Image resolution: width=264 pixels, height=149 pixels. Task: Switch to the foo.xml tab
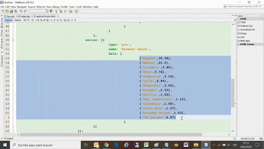pyautogui.click(x=10, y=17)
